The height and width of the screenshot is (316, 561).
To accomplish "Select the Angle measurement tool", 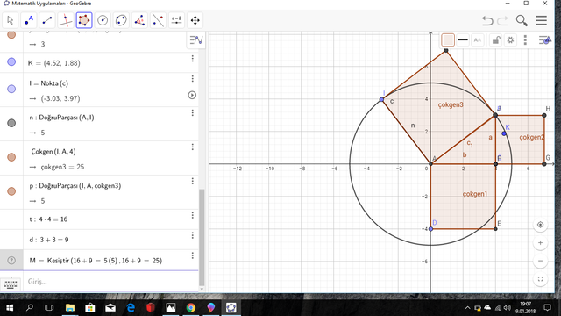I will tap(139, 20).
